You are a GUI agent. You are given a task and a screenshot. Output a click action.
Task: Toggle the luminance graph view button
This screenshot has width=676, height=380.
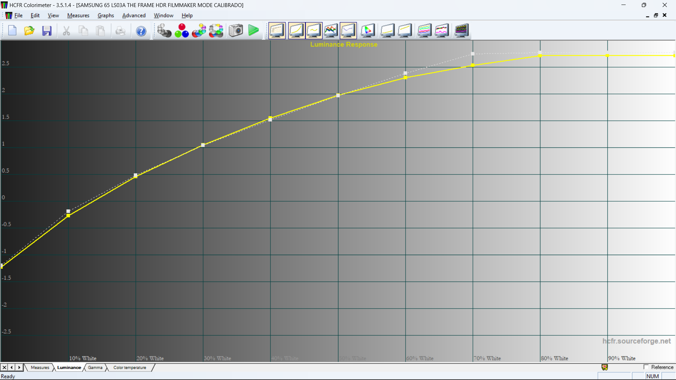296,31
